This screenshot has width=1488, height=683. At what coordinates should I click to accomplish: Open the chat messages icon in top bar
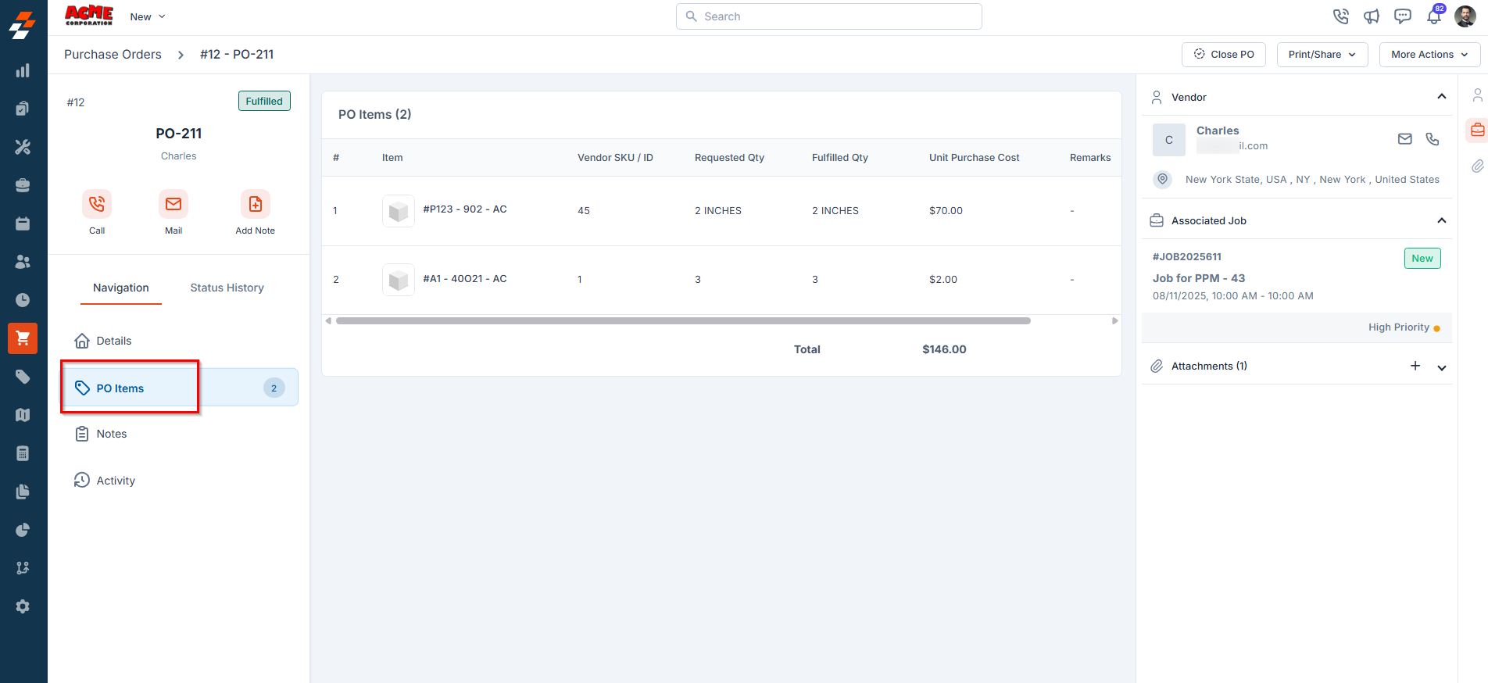[x=1403, y=16]
